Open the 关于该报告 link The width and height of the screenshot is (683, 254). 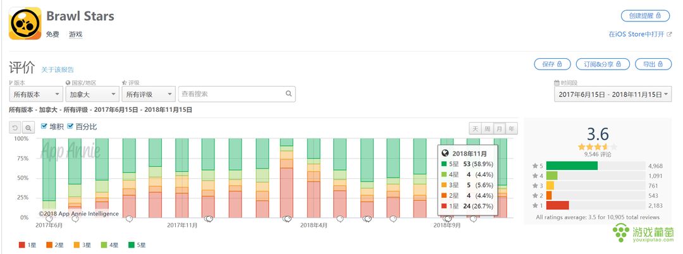click(x=58, y=70)
